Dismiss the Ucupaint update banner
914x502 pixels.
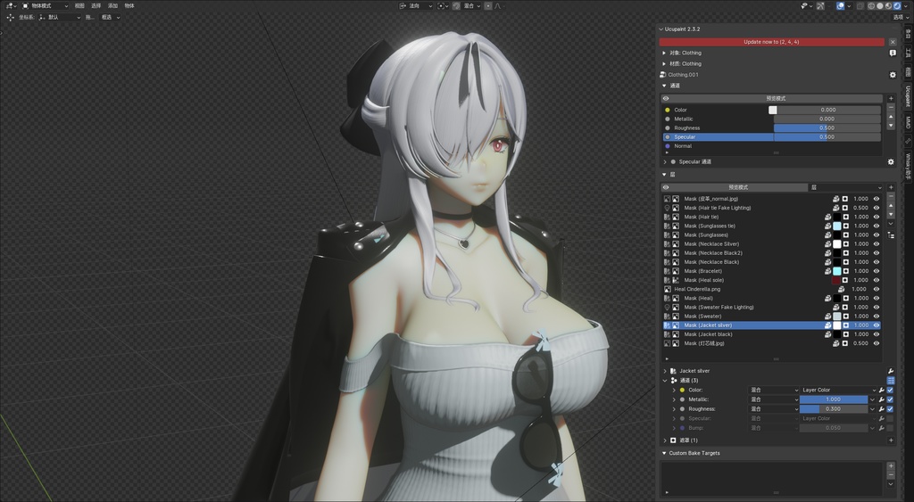[893, 42]
